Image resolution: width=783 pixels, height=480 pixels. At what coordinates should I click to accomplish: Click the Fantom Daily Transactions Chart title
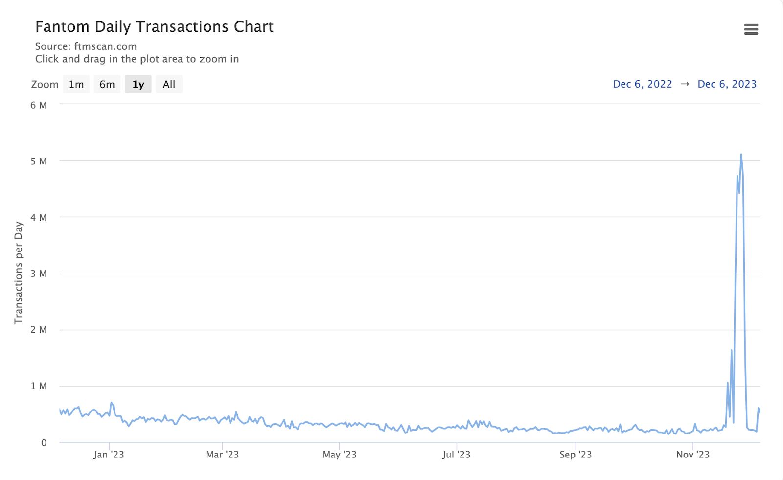[154, 27]
